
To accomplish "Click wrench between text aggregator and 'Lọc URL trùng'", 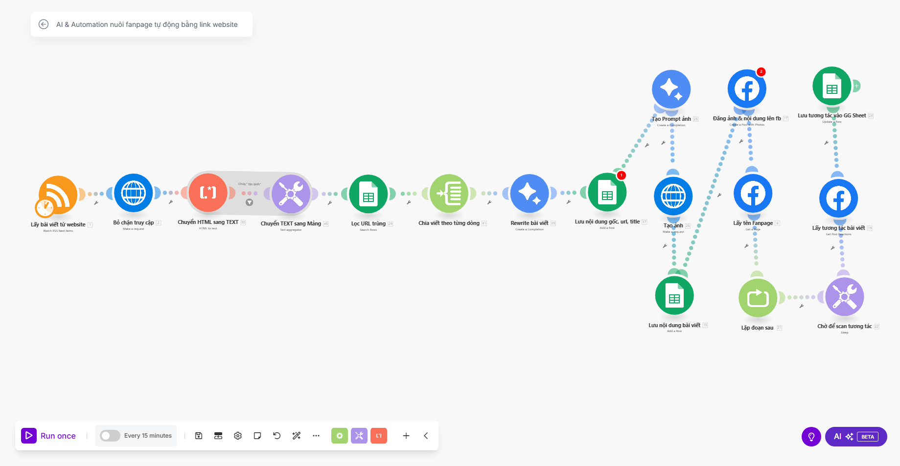I will [x=330, y=202].
